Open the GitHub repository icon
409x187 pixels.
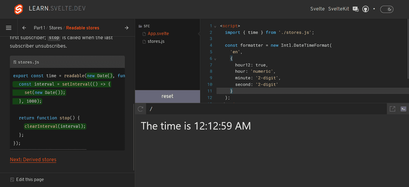(x=366, y=9)
